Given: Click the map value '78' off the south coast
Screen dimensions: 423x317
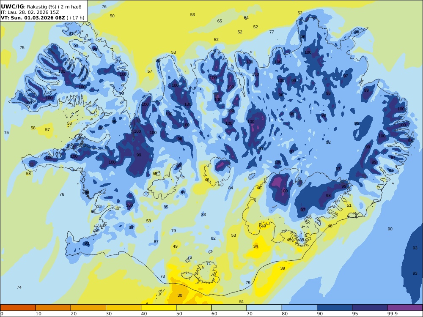Looking at the screenshot, I should pyautogui.click(x=162, y=276).
